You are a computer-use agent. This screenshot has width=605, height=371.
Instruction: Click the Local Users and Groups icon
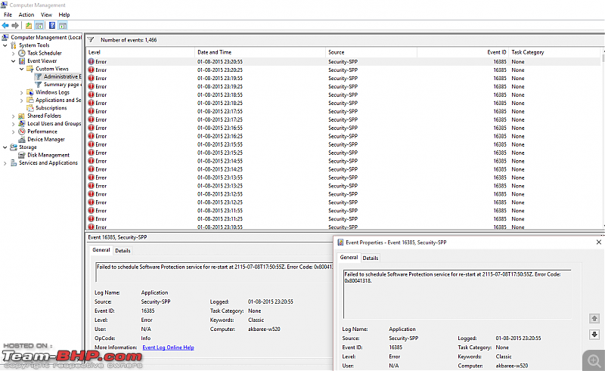click(x=22, y=123)
